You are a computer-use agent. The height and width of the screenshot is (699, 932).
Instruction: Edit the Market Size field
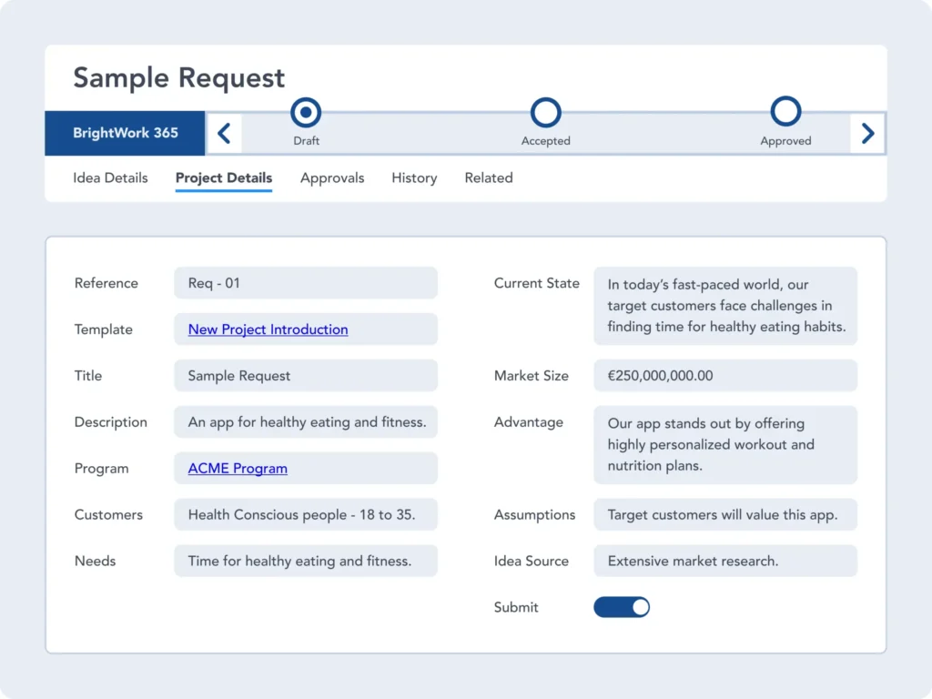click(x=724, y=376)
